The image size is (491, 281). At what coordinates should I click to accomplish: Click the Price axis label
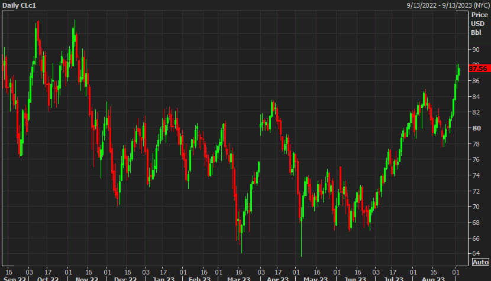coord(480,15)
